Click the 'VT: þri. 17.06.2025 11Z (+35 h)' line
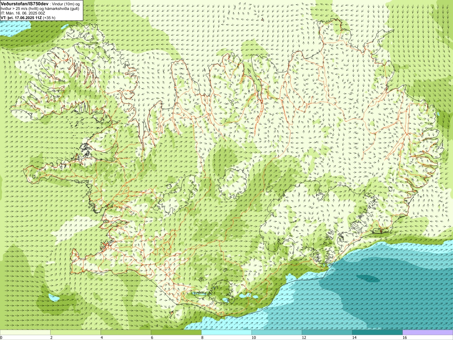 pos(28,18)
